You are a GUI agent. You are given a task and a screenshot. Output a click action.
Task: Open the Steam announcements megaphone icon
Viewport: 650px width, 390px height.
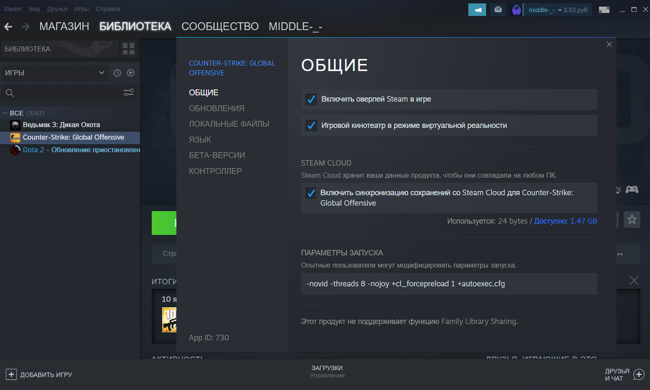coord(477,10)
